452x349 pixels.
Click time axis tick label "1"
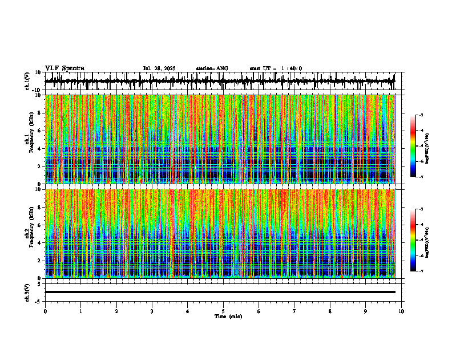[x=80, y=311]
